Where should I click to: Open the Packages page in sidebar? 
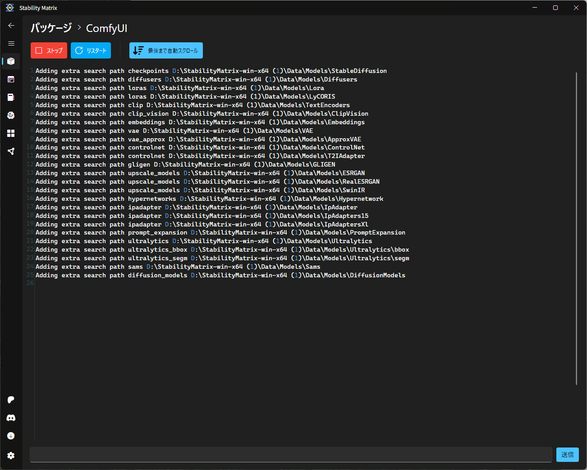pos(11,61)
